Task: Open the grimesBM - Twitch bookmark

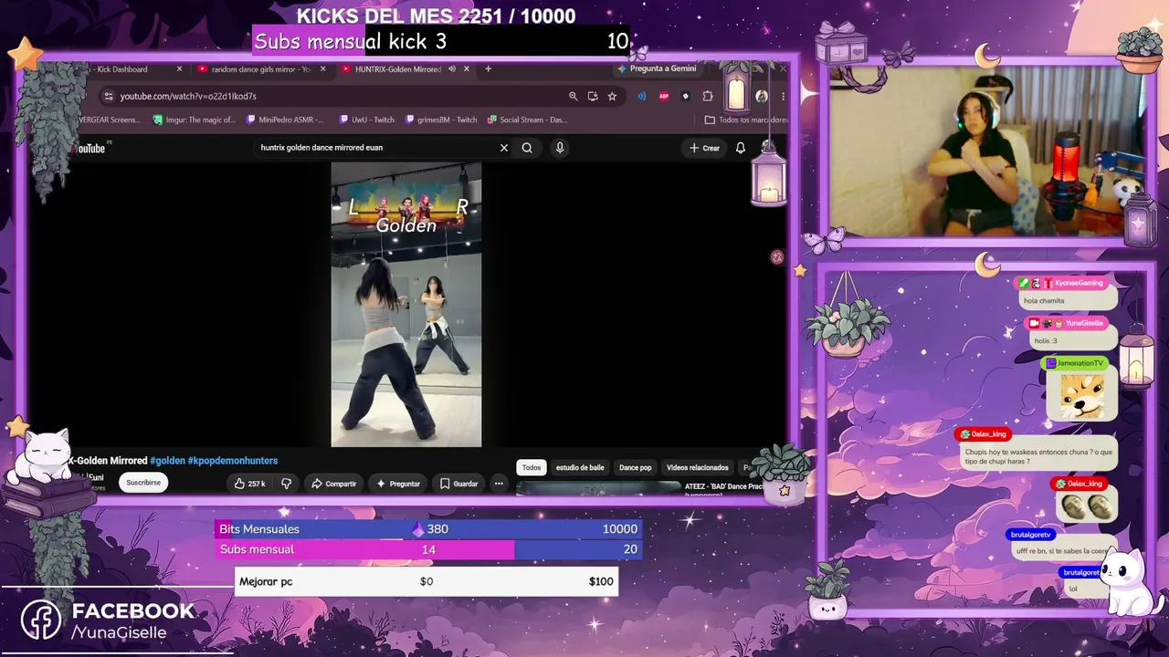Action: pyautogui.click(x=441, y=120)
